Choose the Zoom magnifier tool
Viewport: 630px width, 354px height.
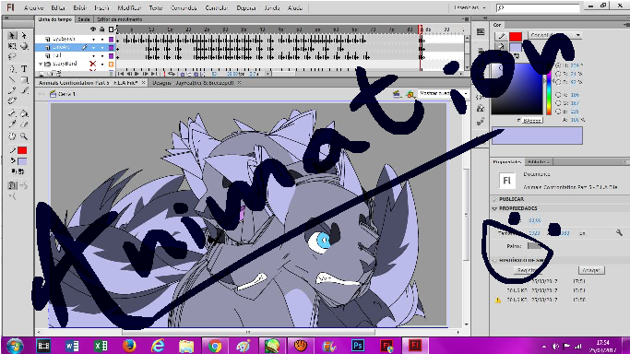[x=24, y=136]
